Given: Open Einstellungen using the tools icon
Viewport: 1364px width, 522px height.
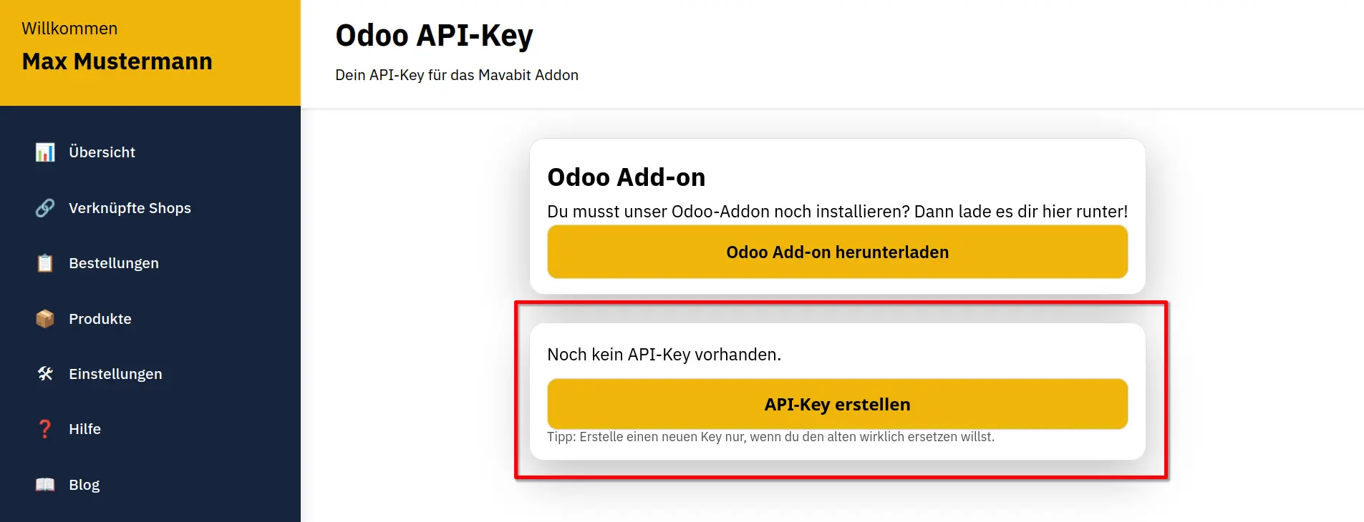Looking at the screenshot, I should 44,373.
